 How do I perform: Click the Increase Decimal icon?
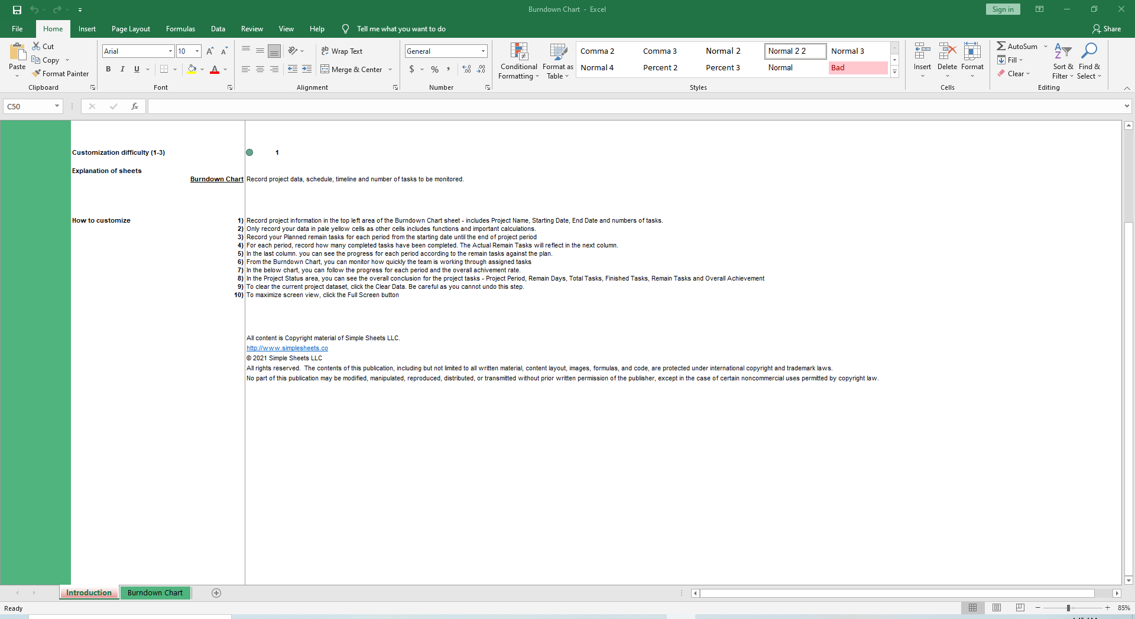coord(466,69)
